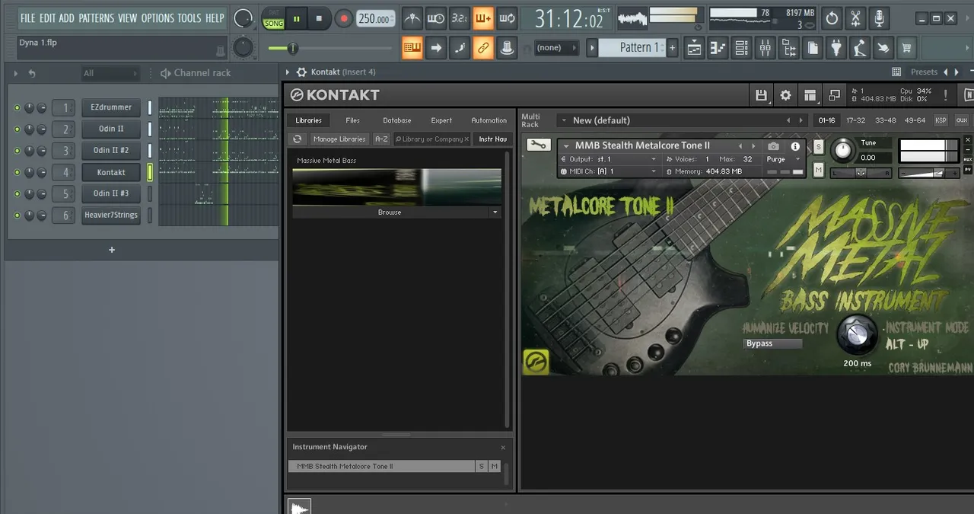Click Kontakt save disk icon
The width and height of the screenshot is (974, 514).
coord(761,95)
